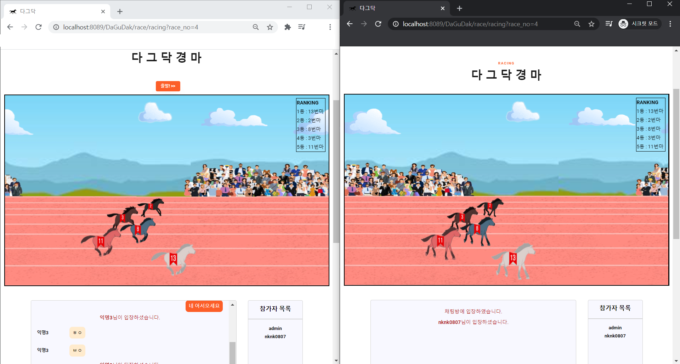
Task: Close 다그닥 tab in left window
Action: point(103,11)
